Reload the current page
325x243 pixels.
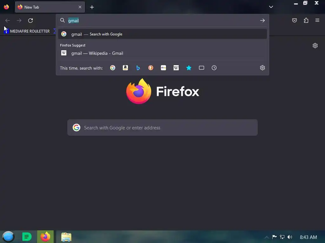coord(30,21)
